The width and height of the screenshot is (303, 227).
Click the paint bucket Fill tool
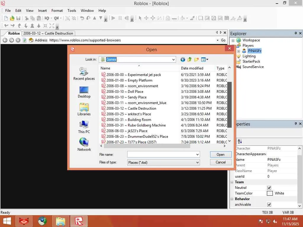(x=183, y=18)
